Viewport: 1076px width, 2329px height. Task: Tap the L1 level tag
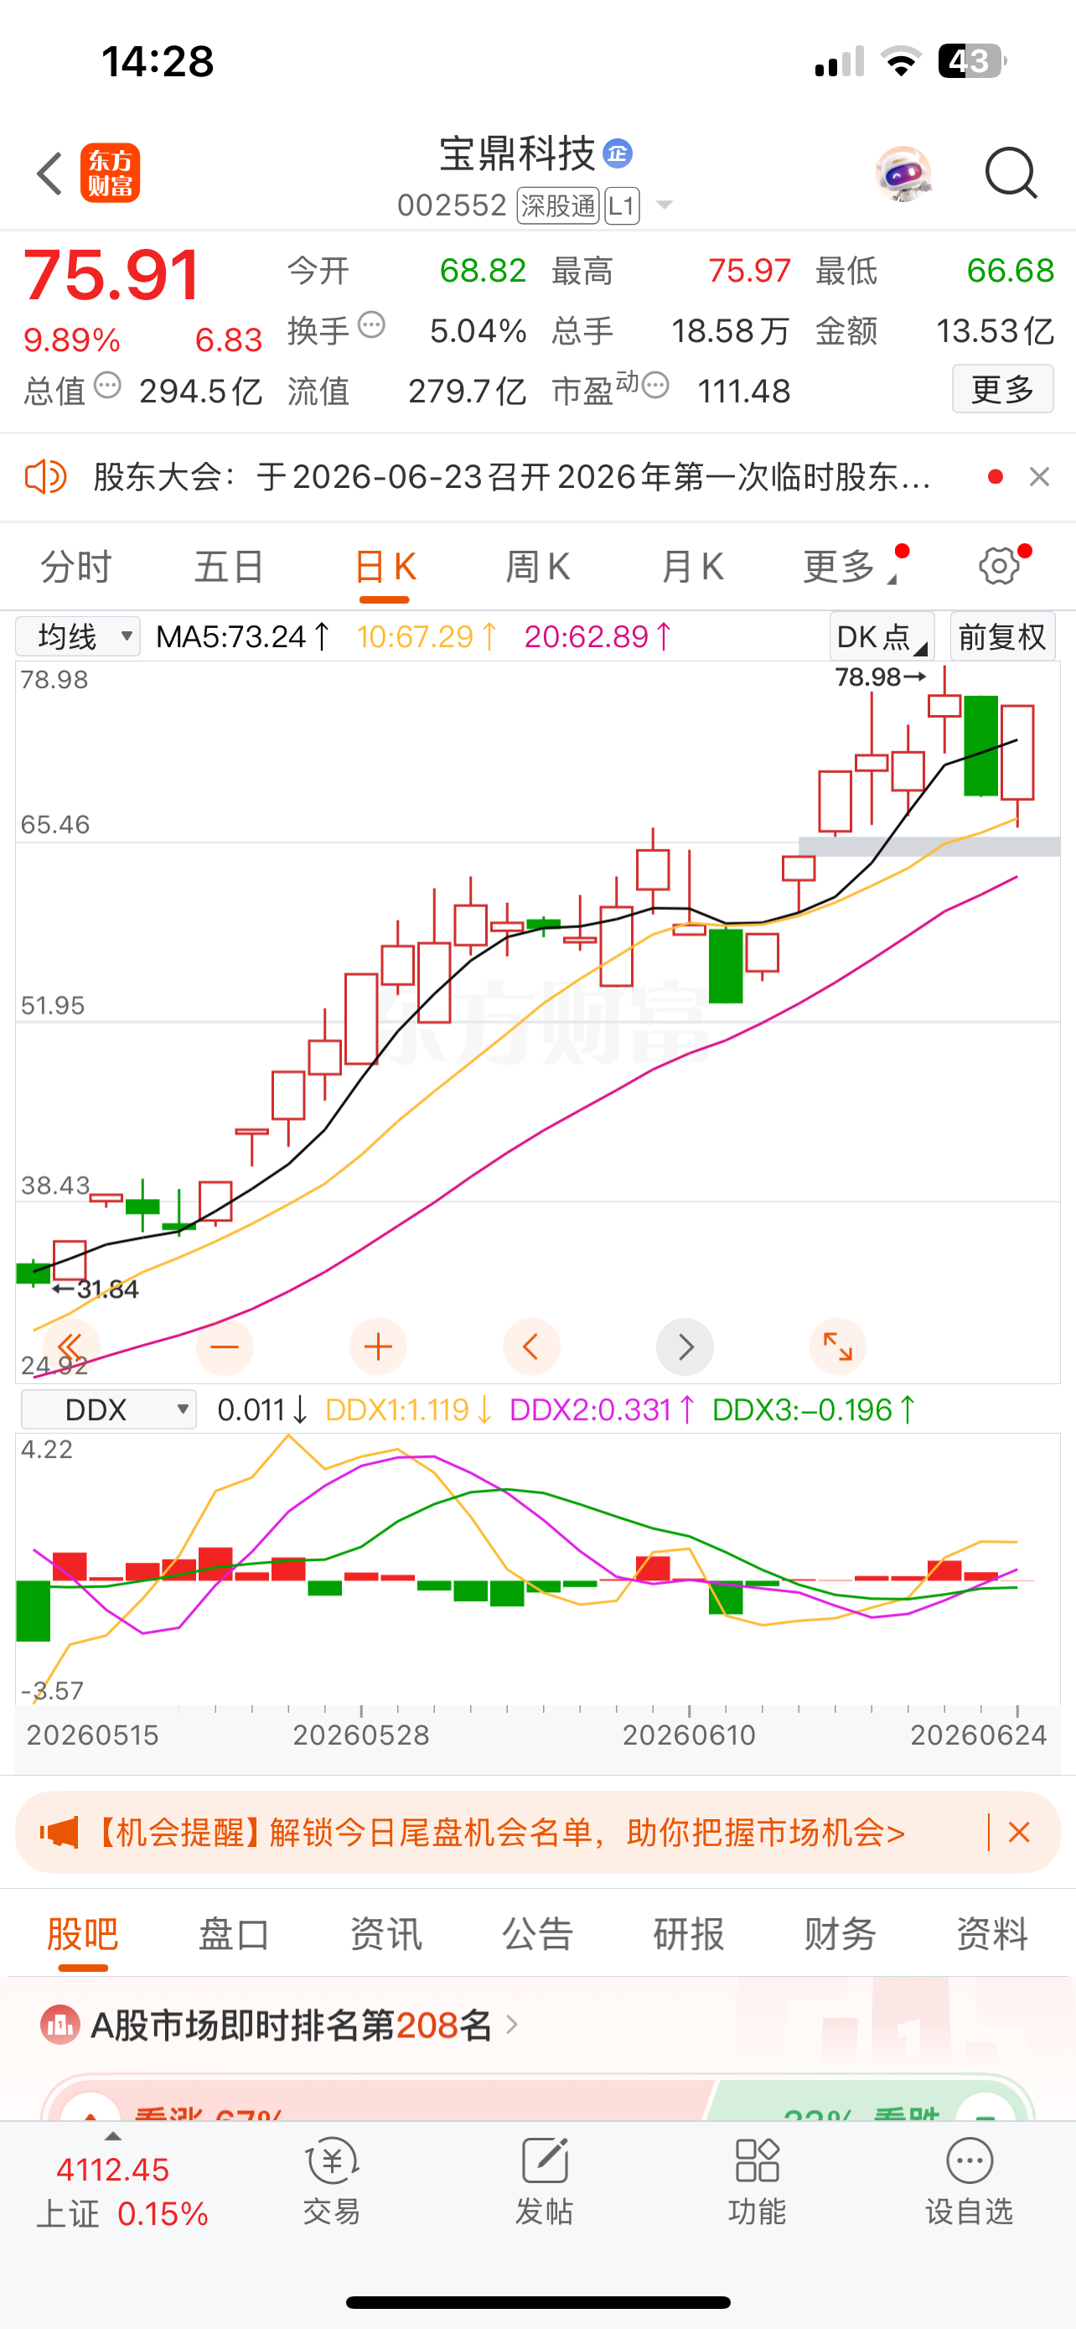(623, 206)
